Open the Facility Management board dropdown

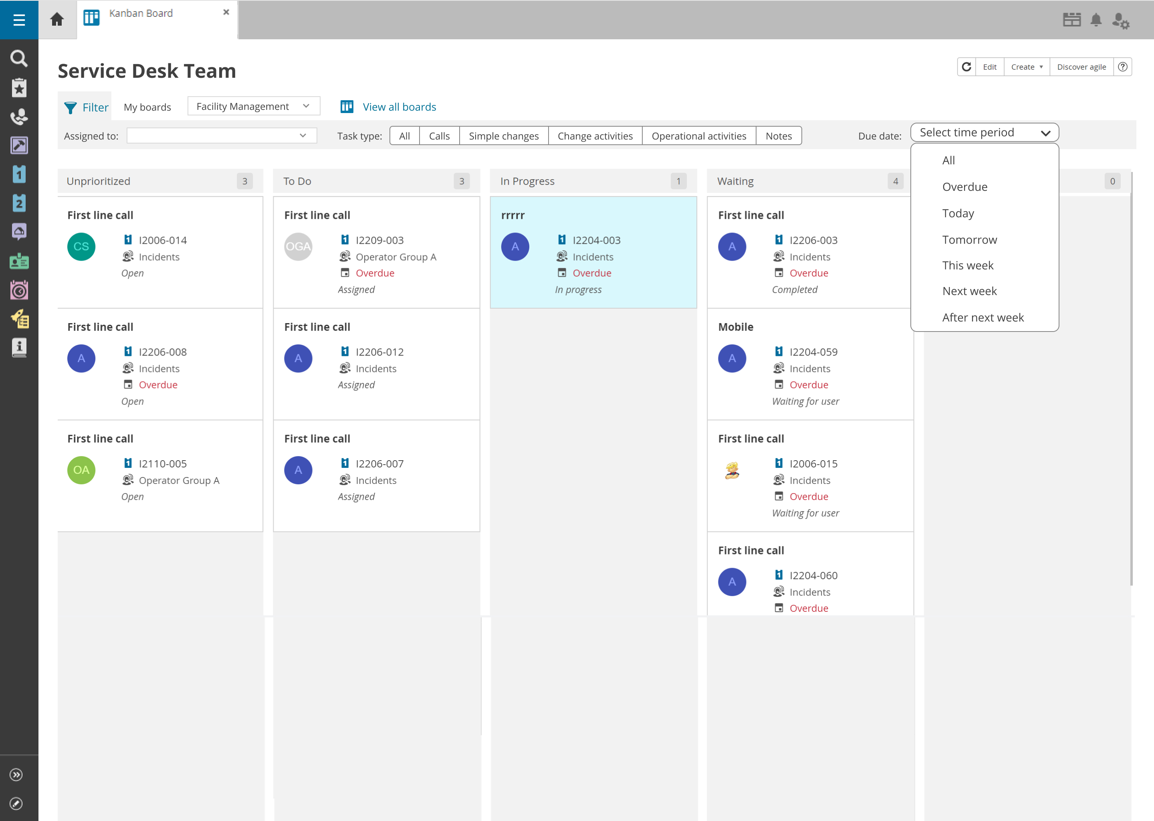coord(253,106)
